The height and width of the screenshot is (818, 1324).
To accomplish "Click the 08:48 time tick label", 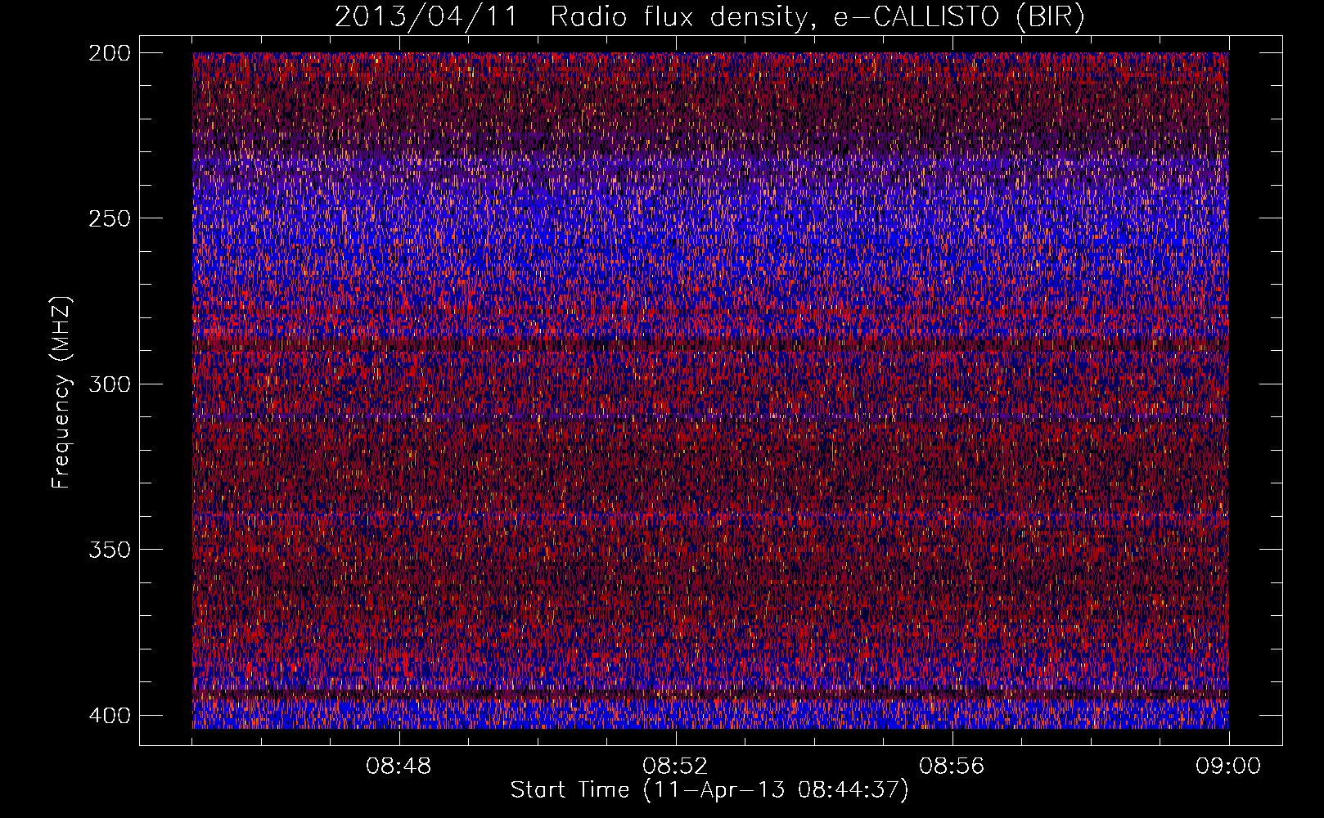I will click(x=399, y=766).
